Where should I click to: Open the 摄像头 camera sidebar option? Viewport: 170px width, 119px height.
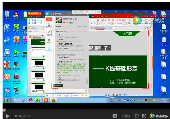[x=49, y=41]
